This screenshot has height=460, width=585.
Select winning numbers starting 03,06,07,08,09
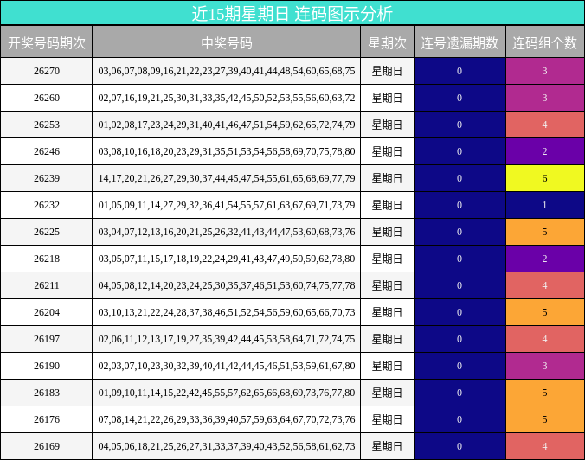coord(227,71)
